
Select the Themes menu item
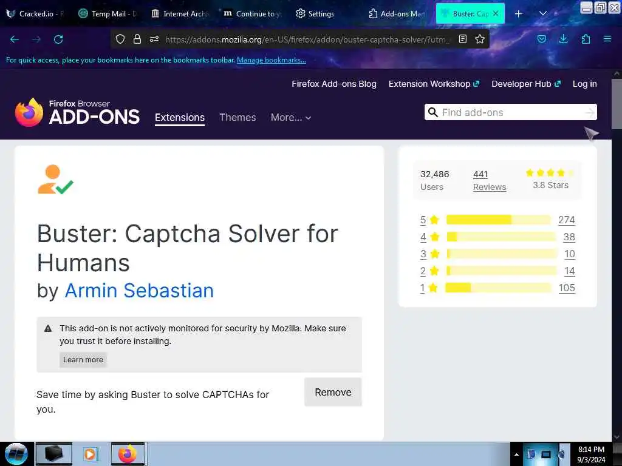click(x=238, y=117)
